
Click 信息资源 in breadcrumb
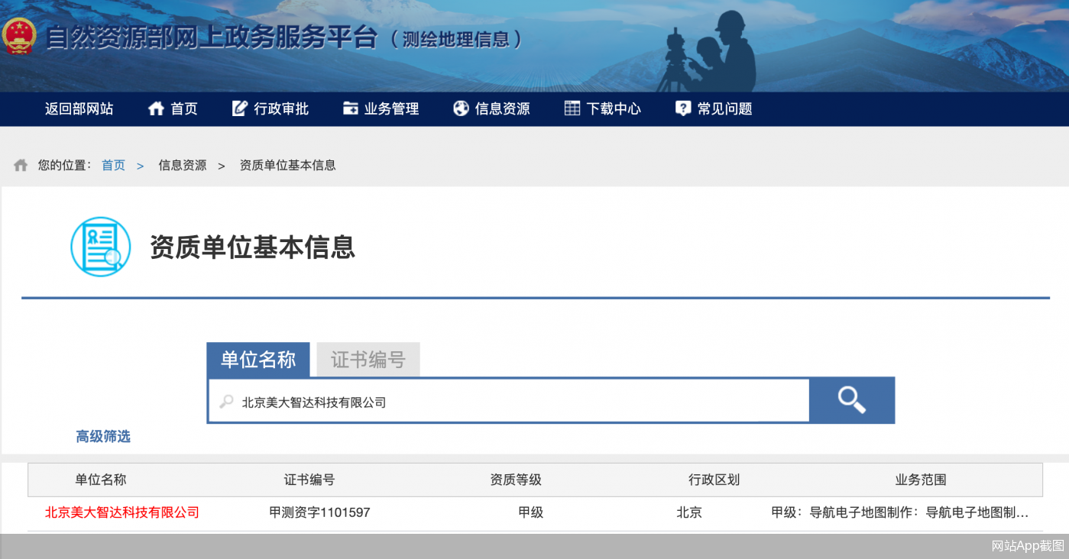pos(183,165)
